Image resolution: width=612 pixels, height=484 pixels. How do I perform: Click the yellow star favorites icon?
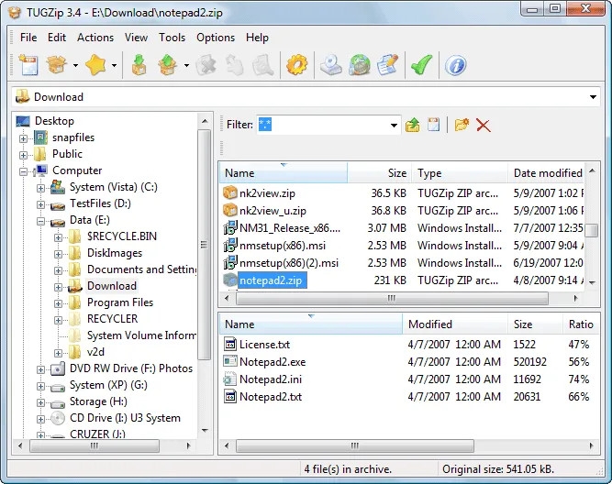pos(95,65)
